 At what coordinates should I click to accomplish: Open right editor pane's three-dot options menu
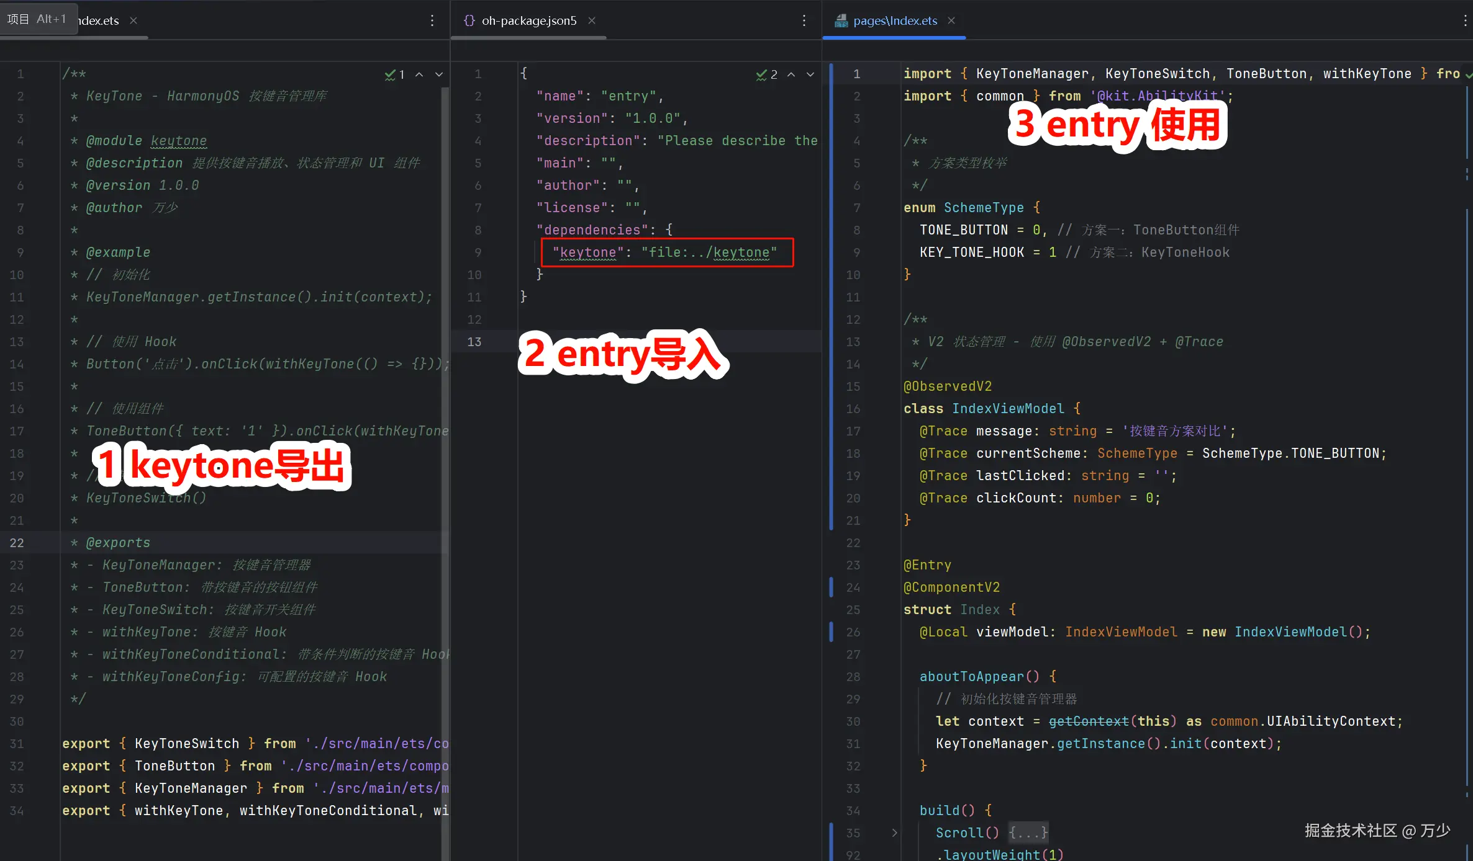pos(1465,20)
